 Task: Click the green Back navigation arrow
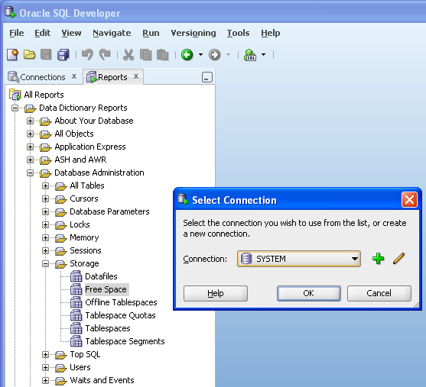click(x=187, y=55)
